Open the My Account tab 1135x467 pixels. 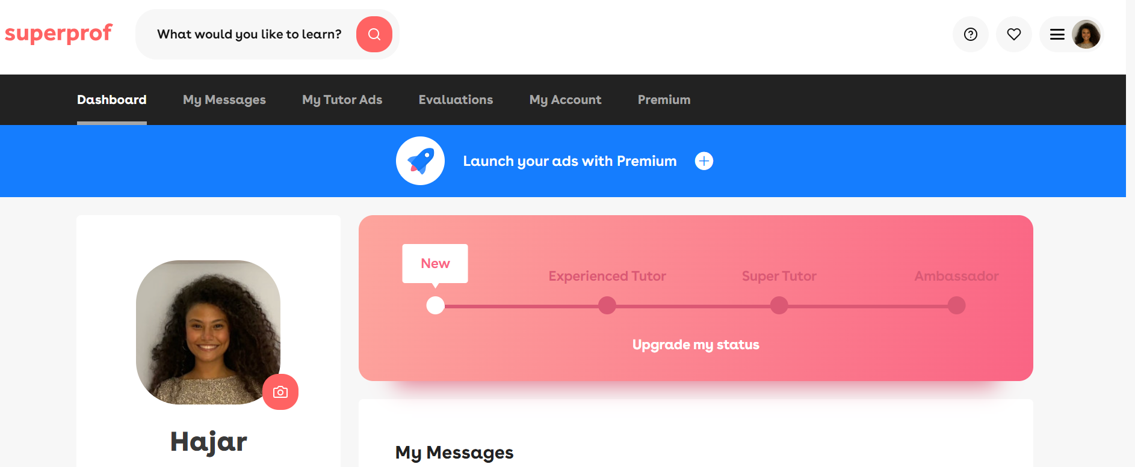point(565,100)
